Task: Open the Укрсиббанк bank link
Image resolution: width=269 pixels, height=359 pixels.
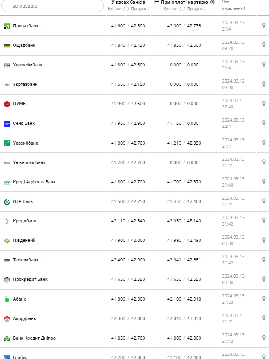Action: click(x=26, y=143)
